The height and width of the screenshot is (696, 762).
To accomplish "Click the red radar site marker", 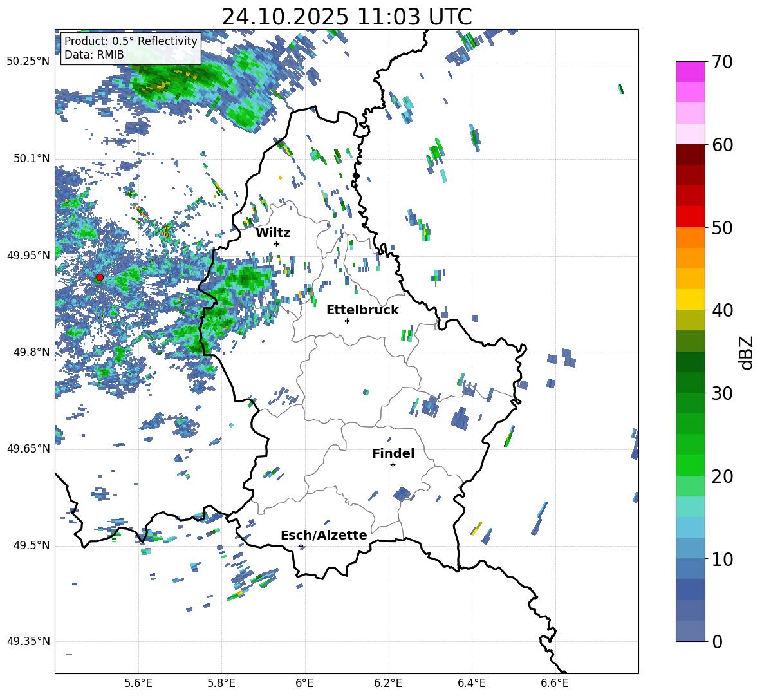I will [x=100, y=277].
